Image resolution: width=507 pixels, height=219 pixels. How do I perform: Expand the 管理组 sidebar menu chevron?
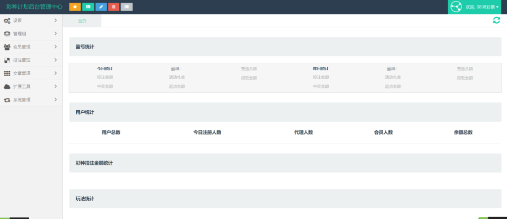coord(55,34)
